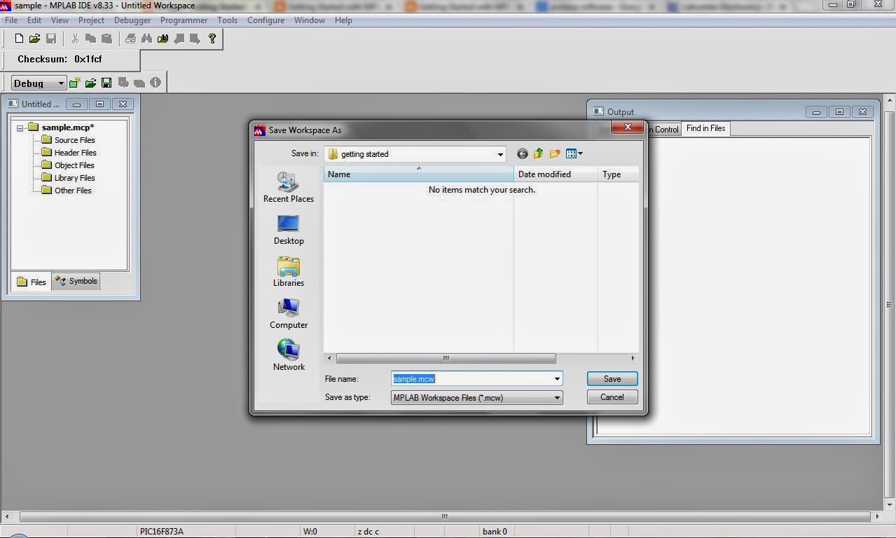Image resolution: width=896 pixels, height=538 pixels.
Task: Sort by the Date modified column header
Action: pyautogui.click(x=556, y=174)
